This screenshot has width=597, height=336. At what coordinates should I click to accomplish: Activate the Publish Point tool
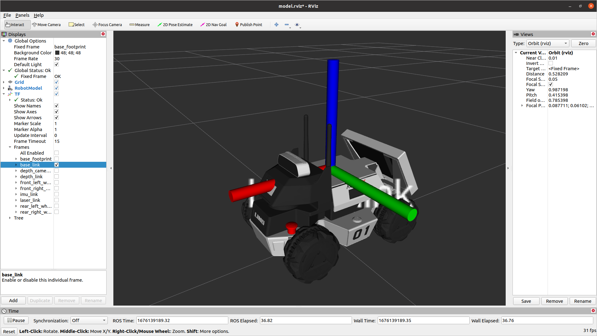click(x=248, y=25)
